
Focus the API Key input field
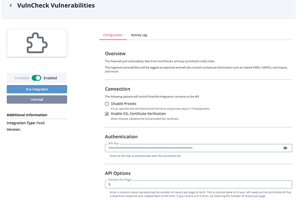click(x=193, y=148)
